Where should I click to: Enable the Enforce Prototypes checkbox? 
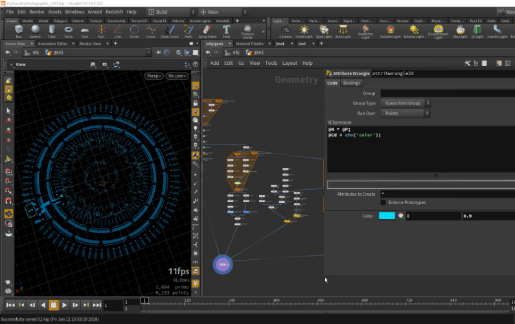point(383,203)
